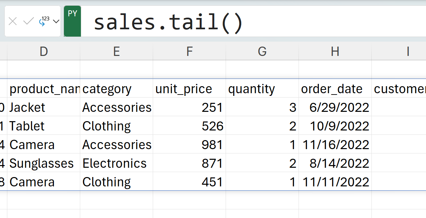The height and width of the screenshot is (218, 426).
Task: Select column H header
Action: 335,52
